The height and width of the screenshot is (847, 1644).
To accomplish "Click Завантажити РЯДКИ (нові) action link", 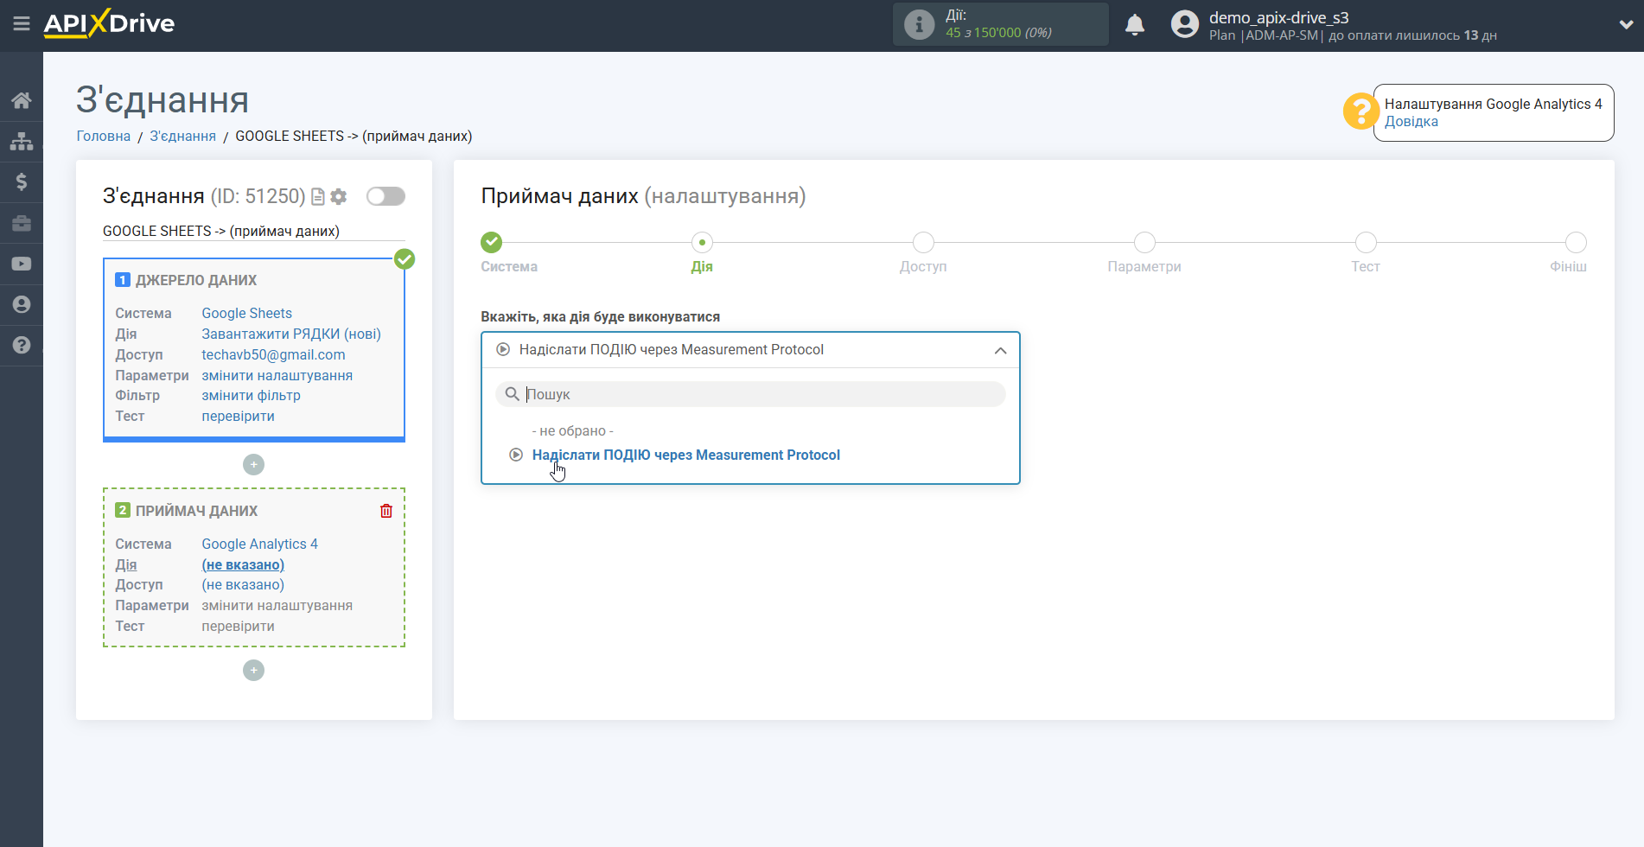I will click(291, 334).
